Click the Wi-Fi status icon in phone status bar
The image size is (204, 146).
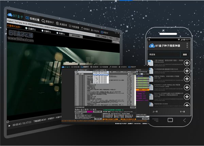coord(179,39)
